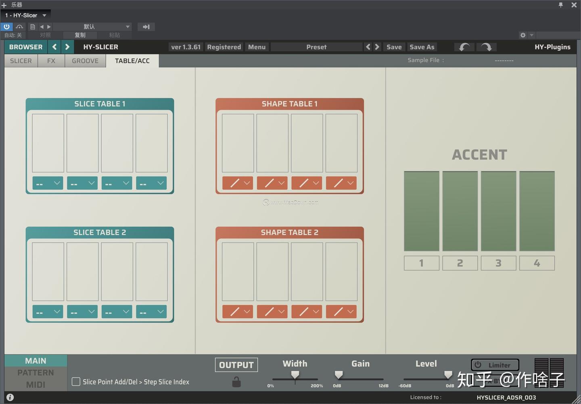Open the last shape dropdown in Shape Table 2
The height and width of the screenshot is (404, 581).
point(341,311)
